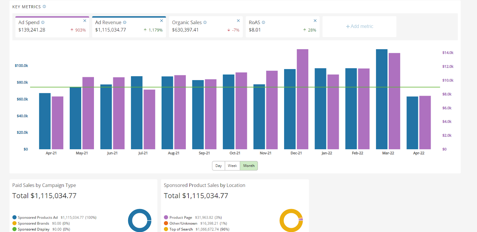Click the Other/Unknown legend label
Image resolution: width=477 pixels, height=232 pixels.
pos(183,223)
